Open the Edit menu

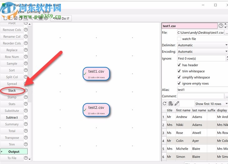[12, 12]
